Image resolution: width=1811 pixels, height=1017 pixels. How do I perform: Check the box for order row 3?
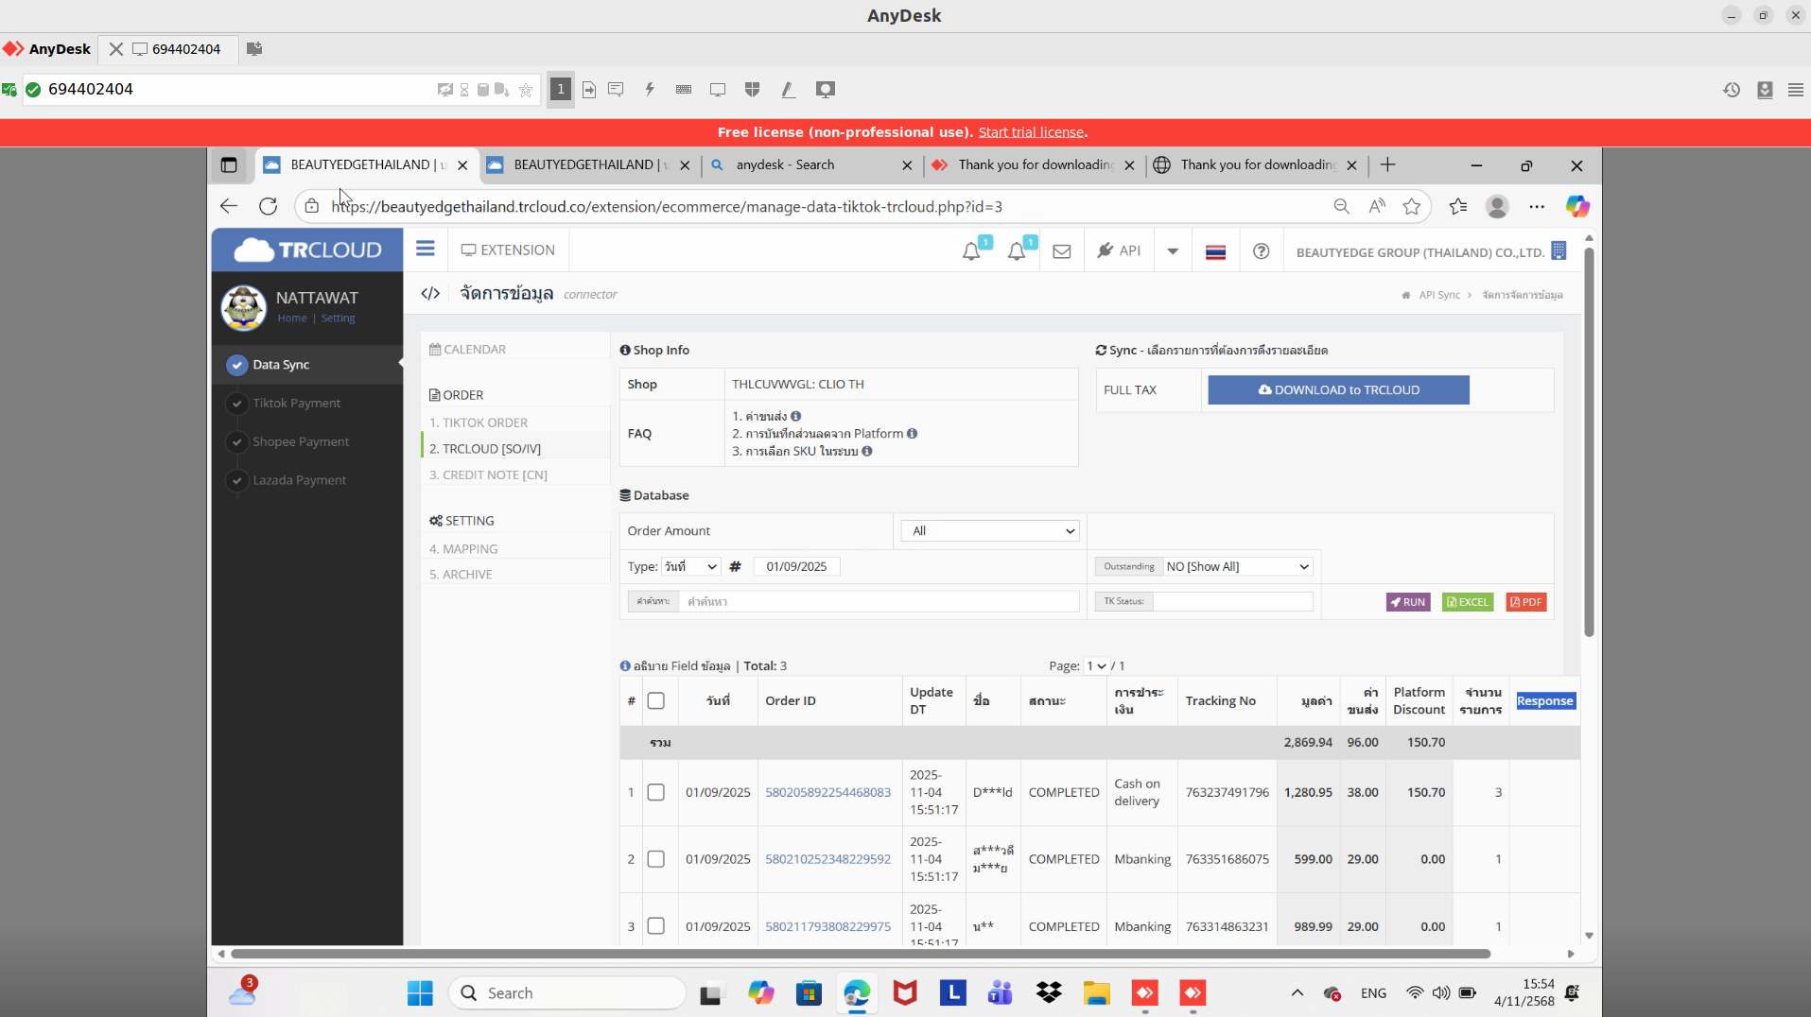pos(655,926)
